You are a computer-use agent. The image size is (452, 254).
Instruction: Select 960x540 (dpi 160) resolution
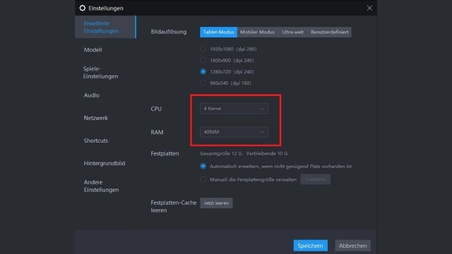[x=203, y=83]
